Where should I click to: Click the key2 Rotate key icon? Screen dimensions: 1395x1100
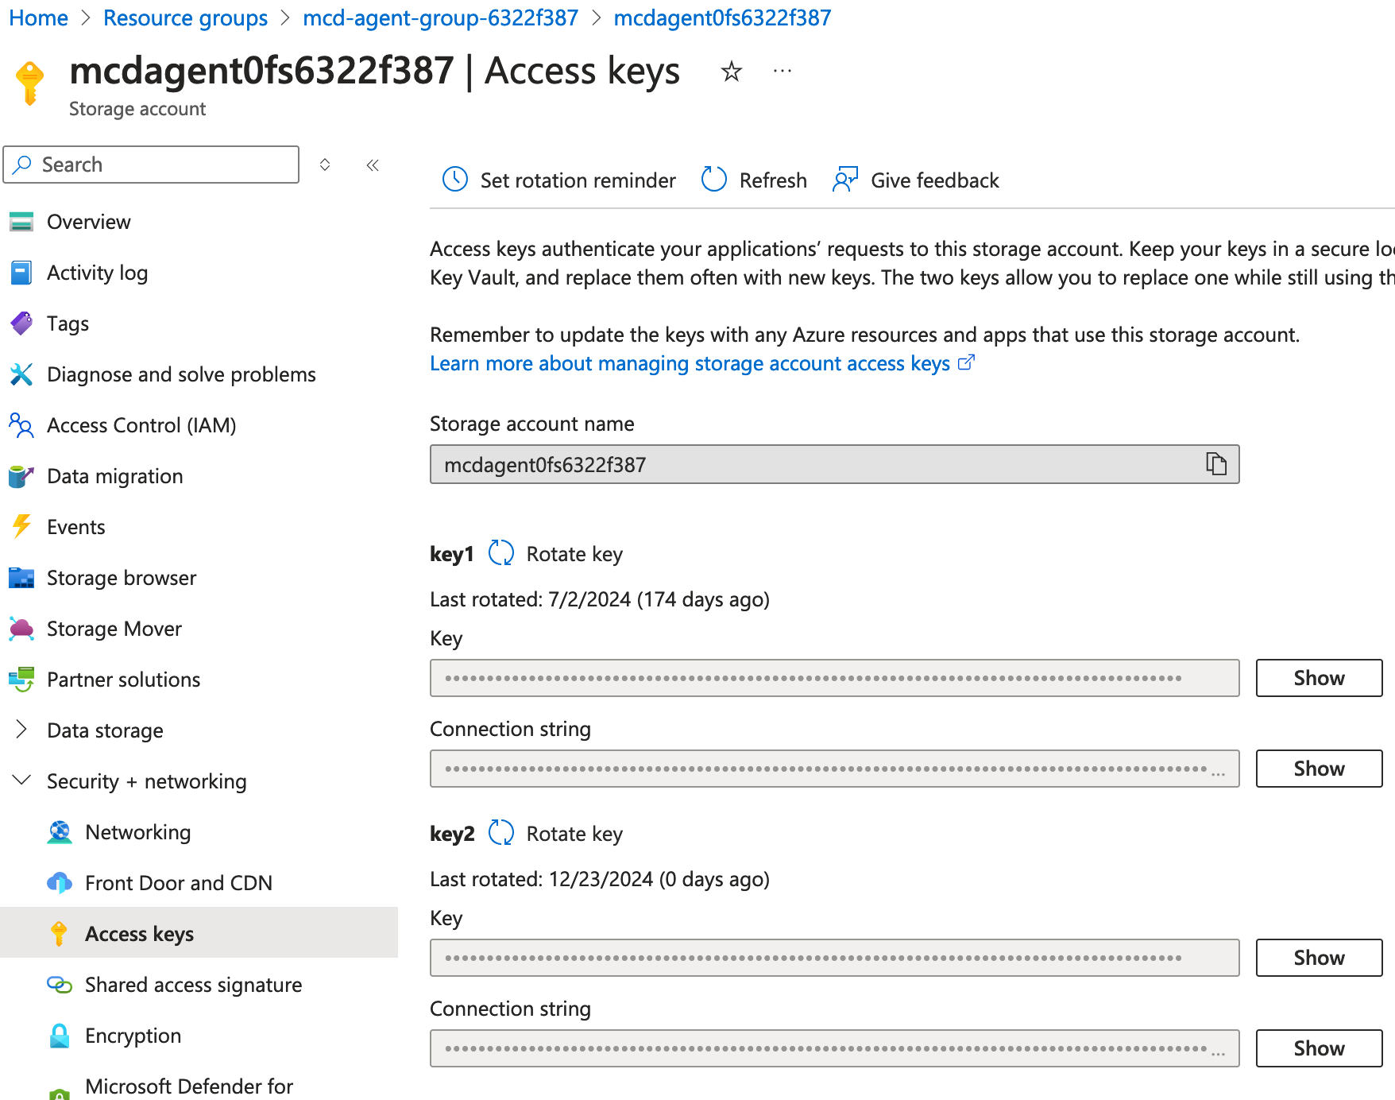click(501, 832)
